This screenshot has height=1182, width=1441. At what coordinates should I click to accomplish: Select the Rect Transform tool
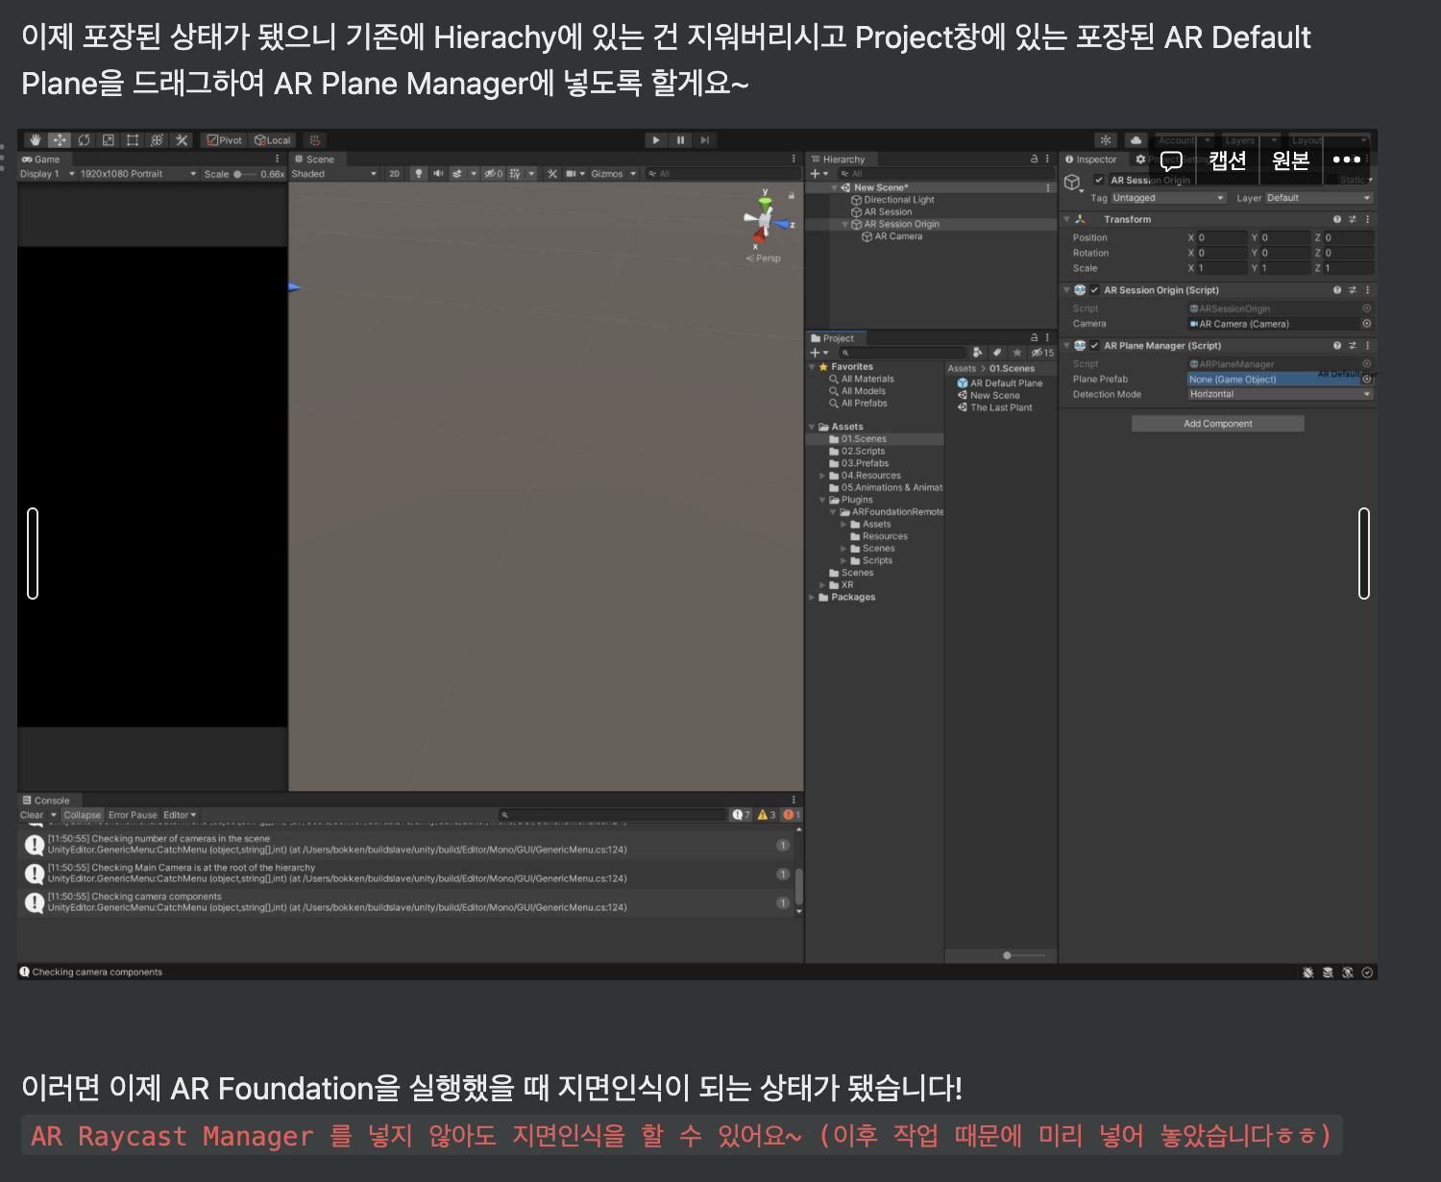point(133,140)
